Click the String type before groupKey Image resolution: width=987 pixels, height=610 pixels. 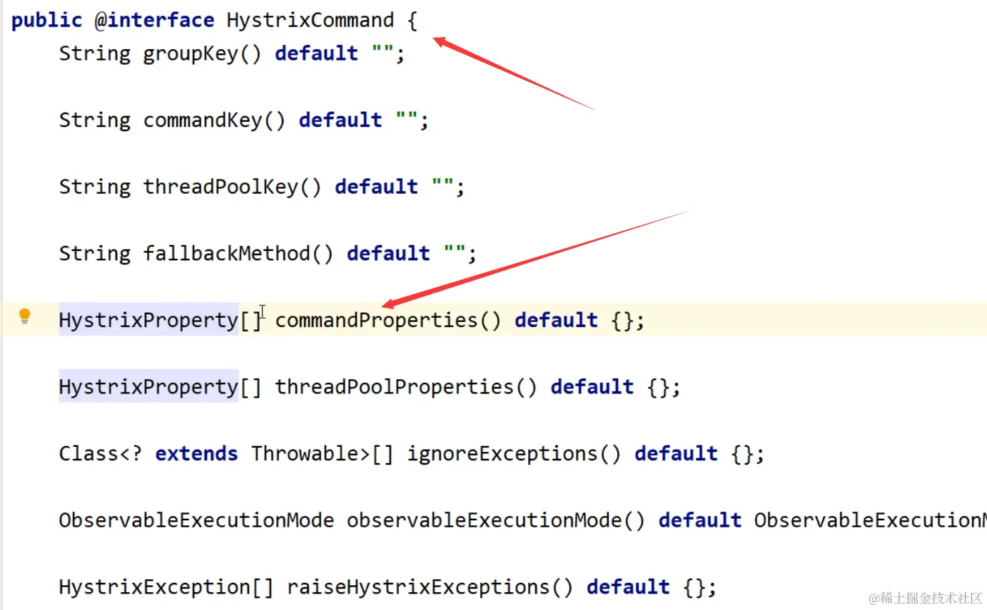pyautogui.click(x=95, y=53)
